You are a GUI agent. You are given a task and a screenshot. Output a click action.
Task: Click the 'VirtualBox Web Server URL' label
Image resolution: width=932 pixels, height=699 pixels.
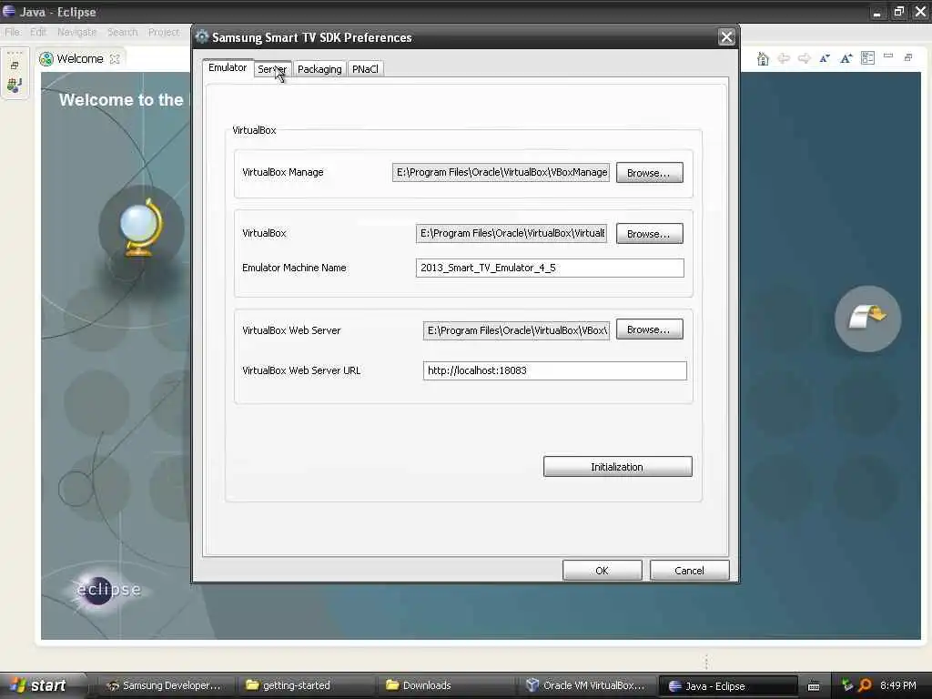point(301,370)
